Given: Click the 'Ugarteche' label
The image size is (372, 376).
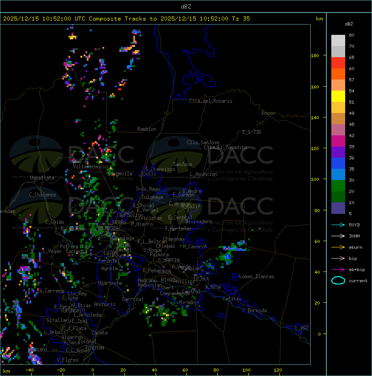Looking at the screenshot, I should pos(110,283).
